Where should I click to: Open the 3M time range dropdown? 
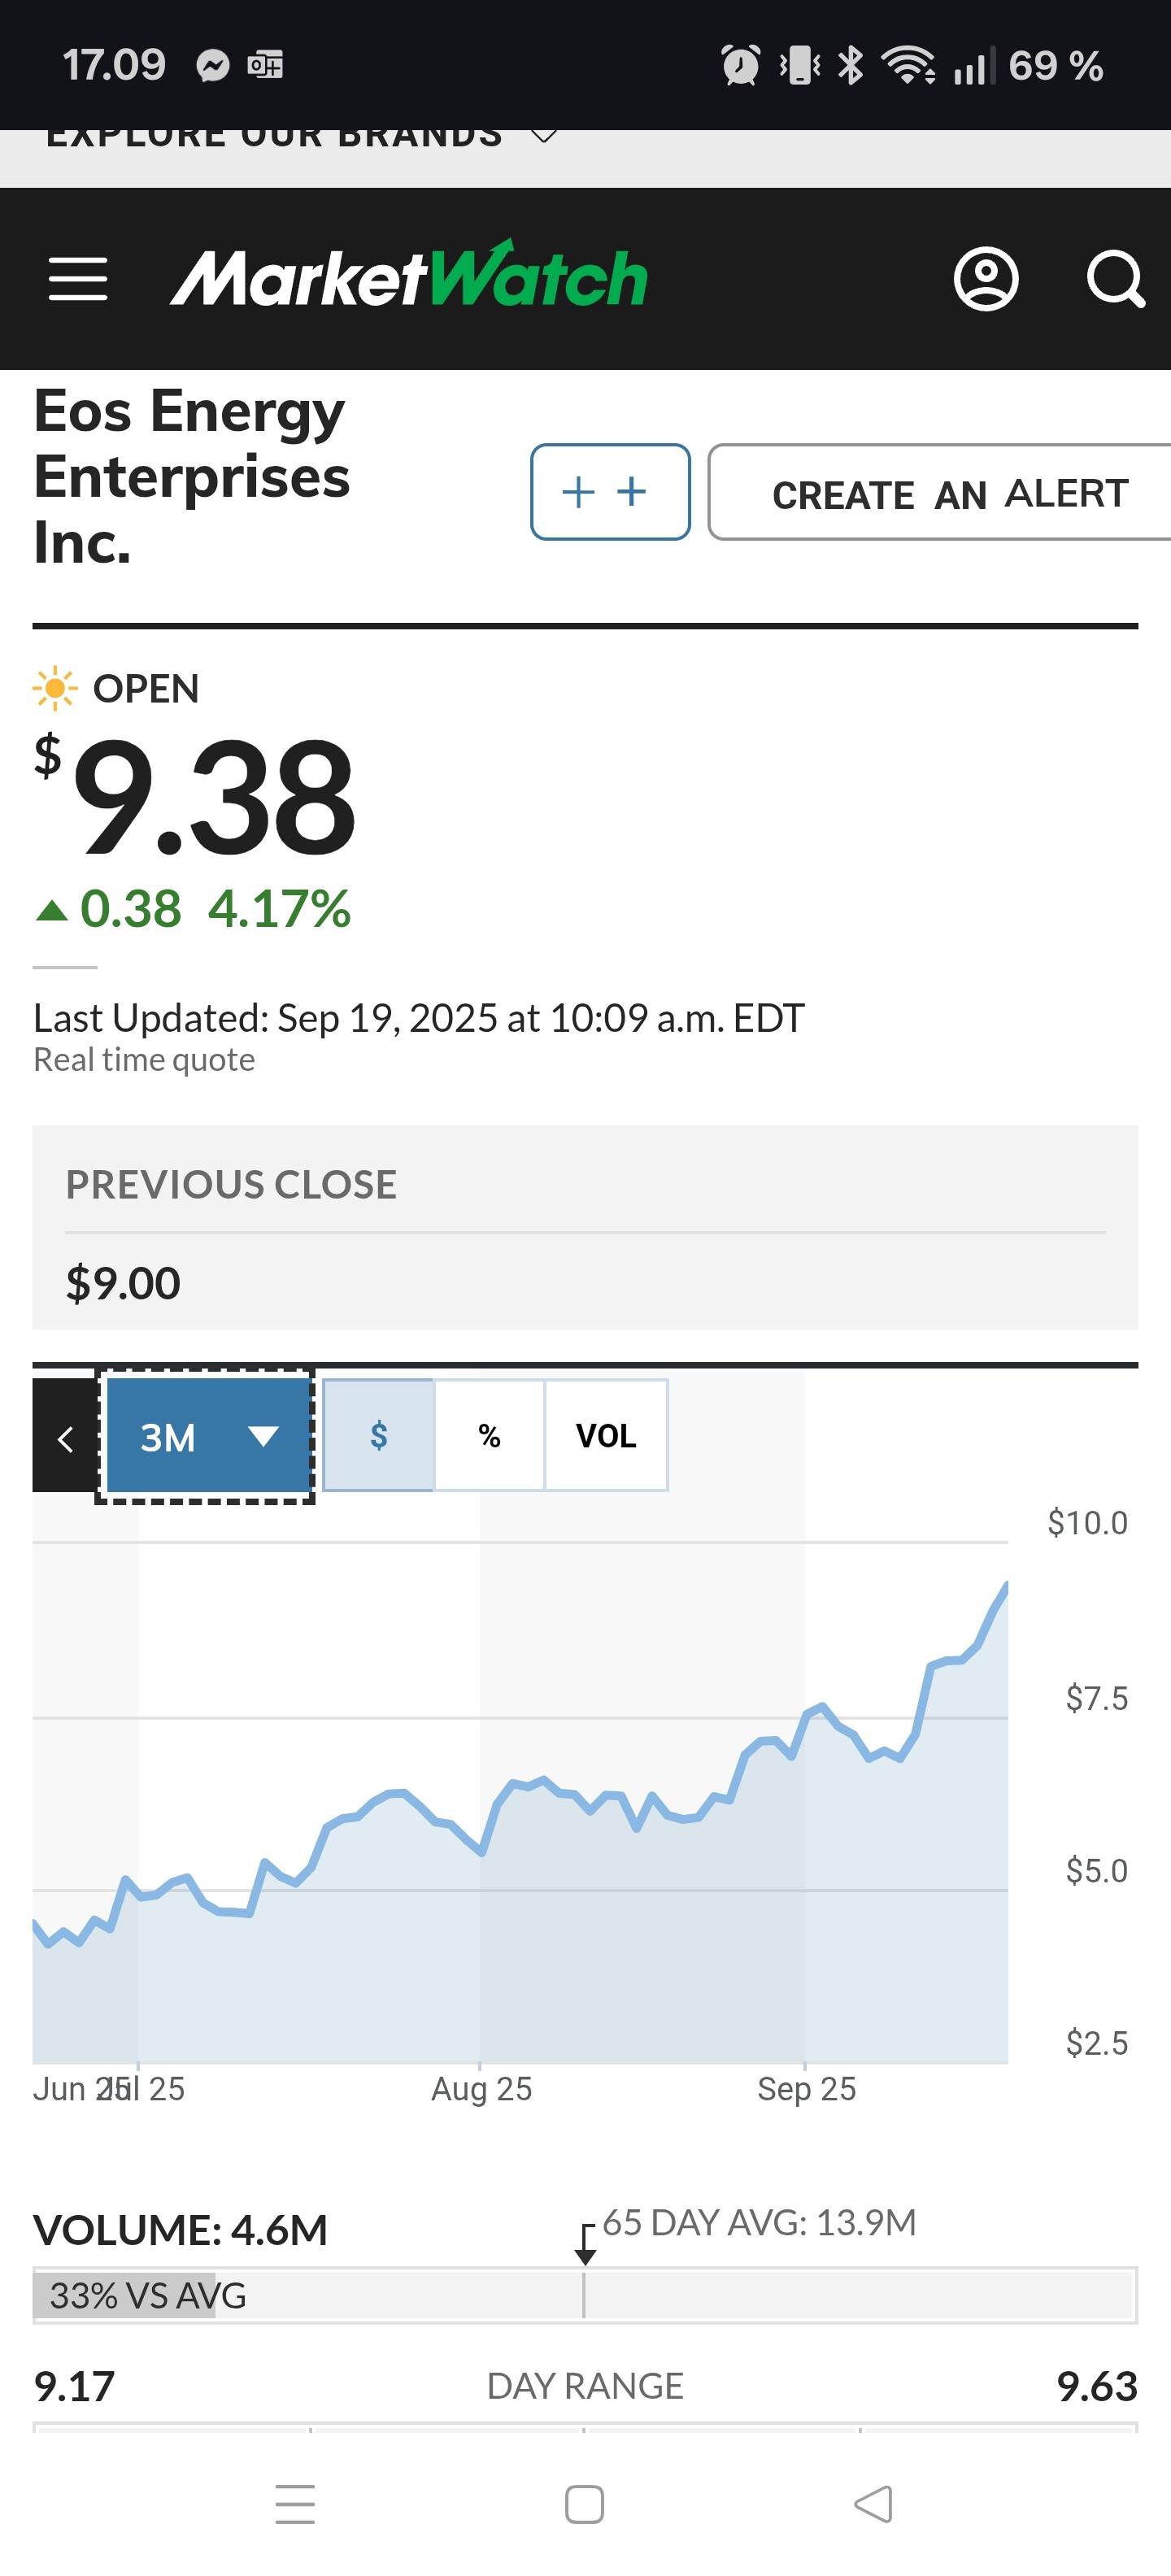click(207, 1436)
